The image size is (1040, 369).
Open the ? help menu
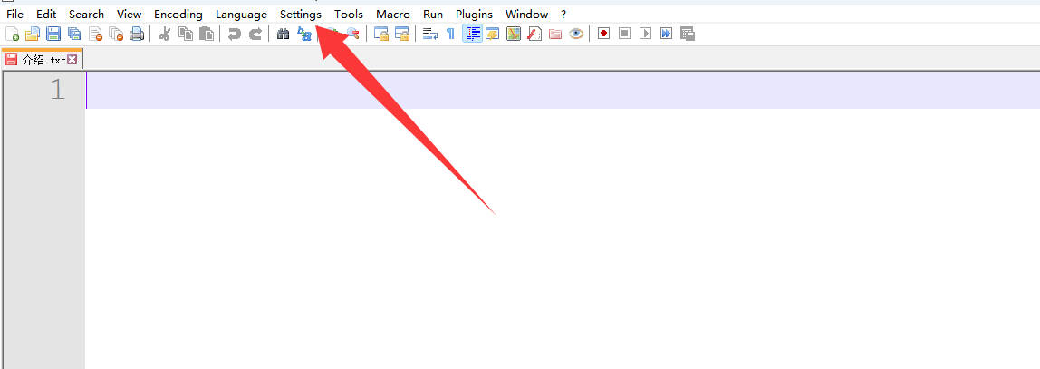coord(563,14)
